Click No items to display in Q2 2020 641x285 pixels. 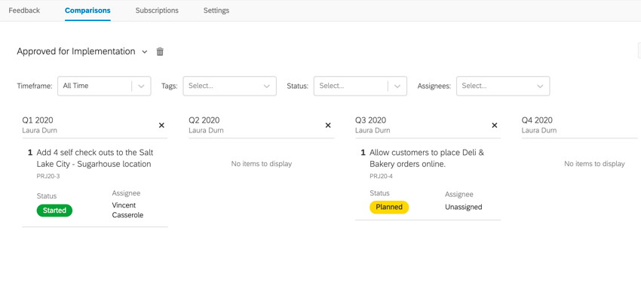[262, 164]
